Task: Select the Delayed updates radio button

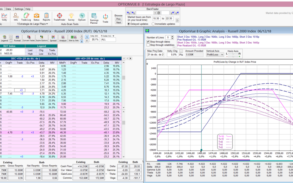Action: (x=129, y=24)
